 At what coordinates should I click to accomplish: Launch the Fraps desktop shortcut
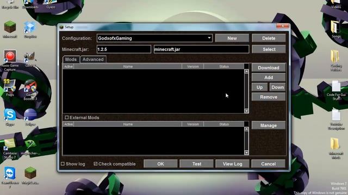(x=10, y=88)
